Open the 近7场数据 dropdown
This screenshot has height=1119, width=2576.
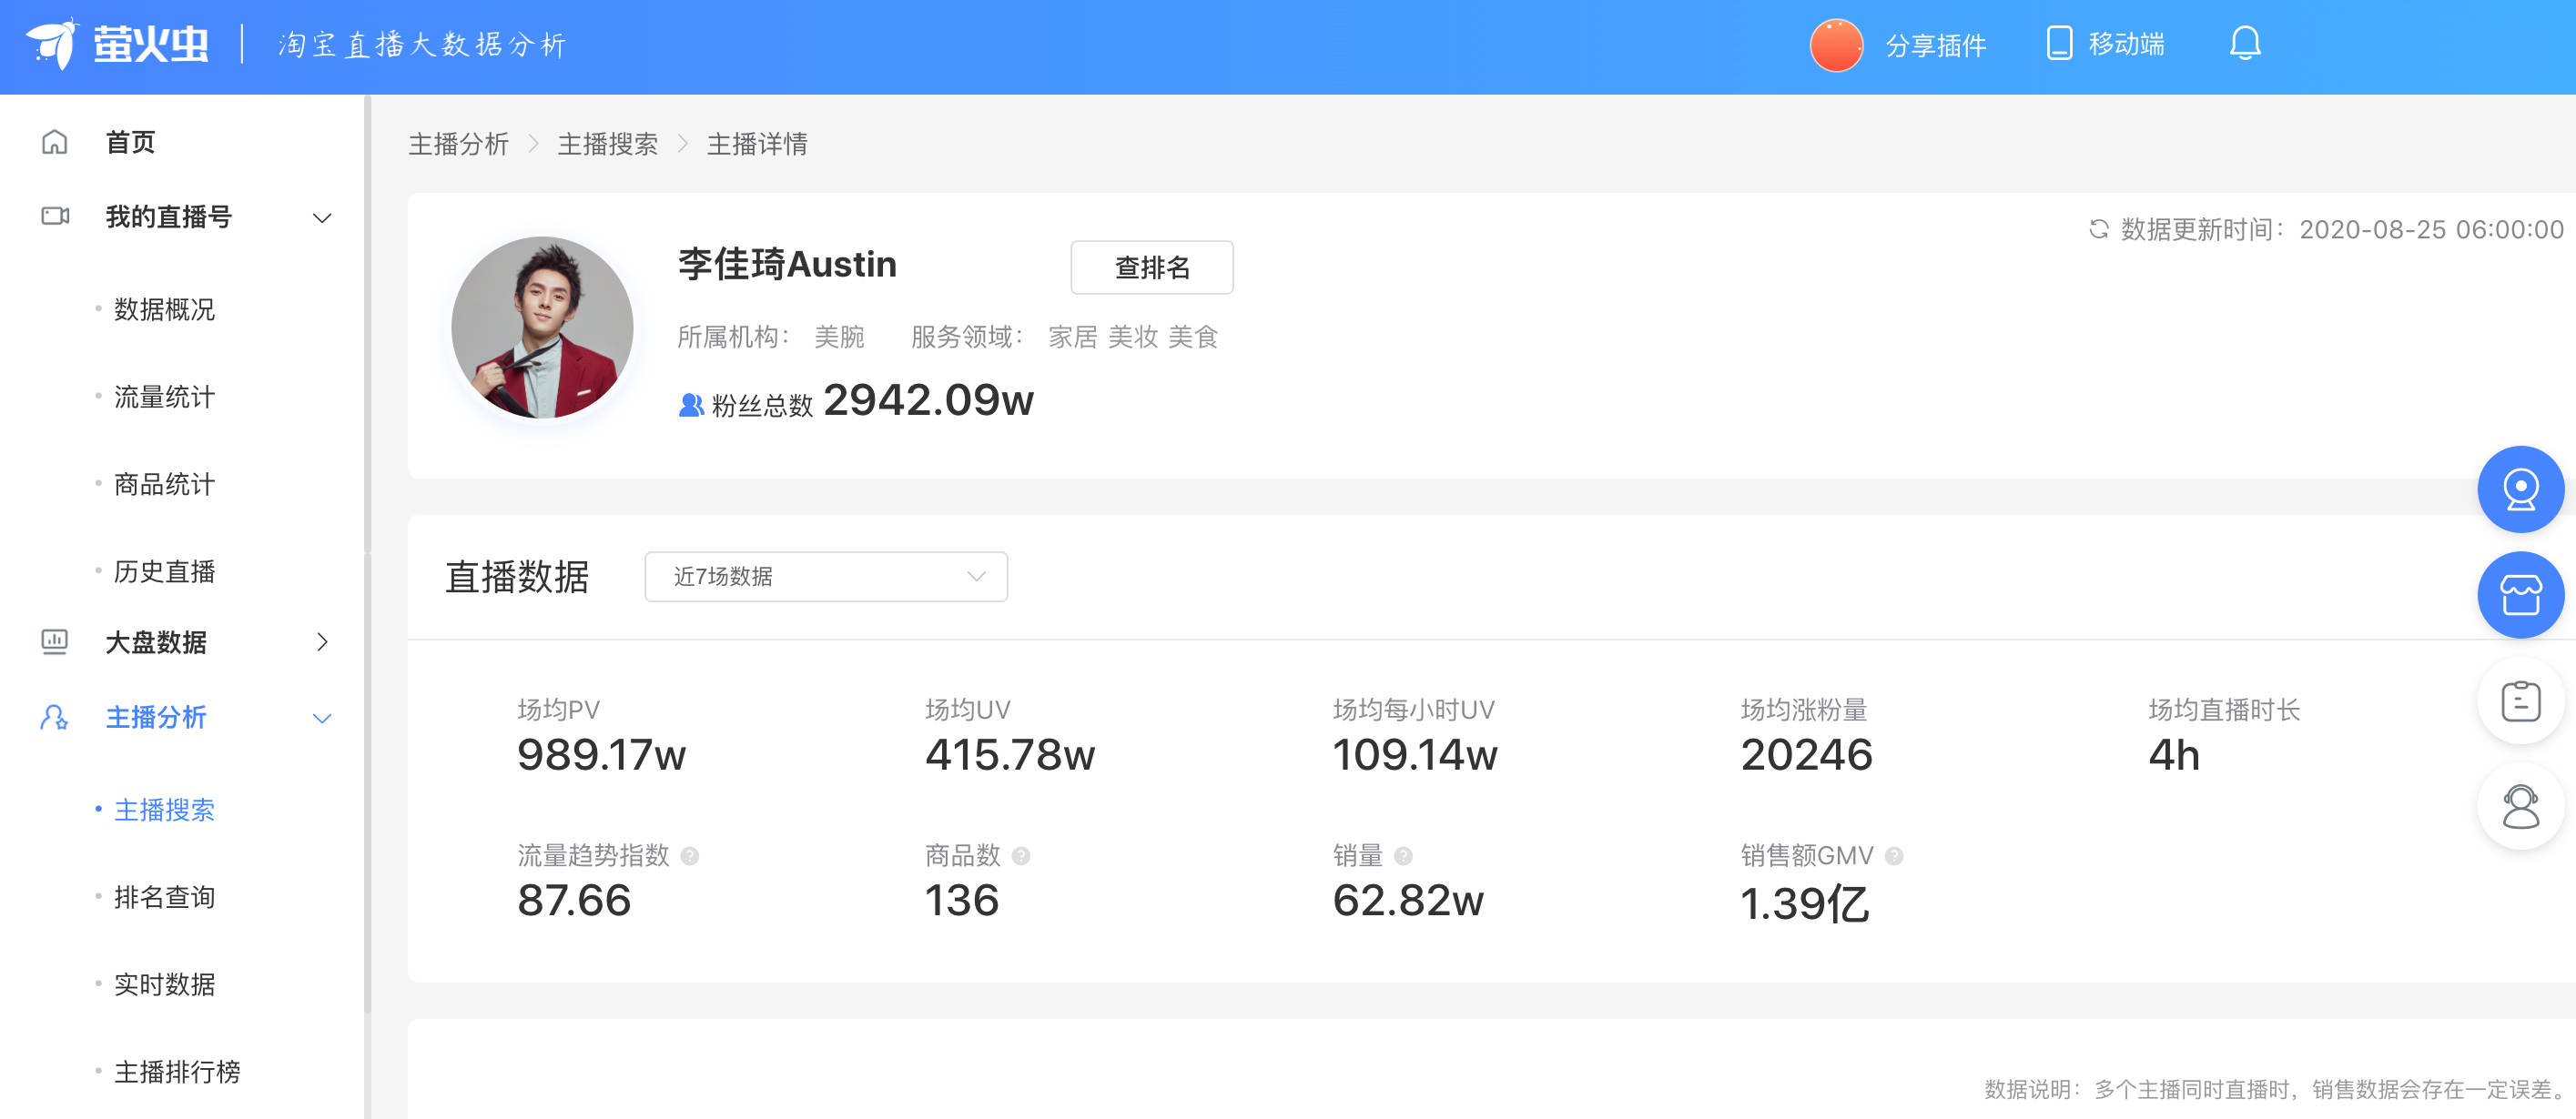pyautogui.click(x=825, y=577)
